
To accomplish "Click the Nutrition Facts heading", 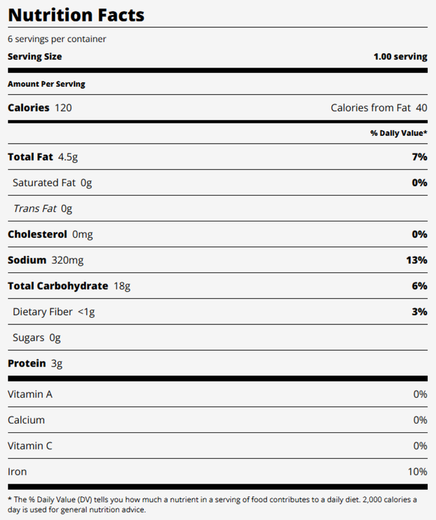I will click(76, 14).
